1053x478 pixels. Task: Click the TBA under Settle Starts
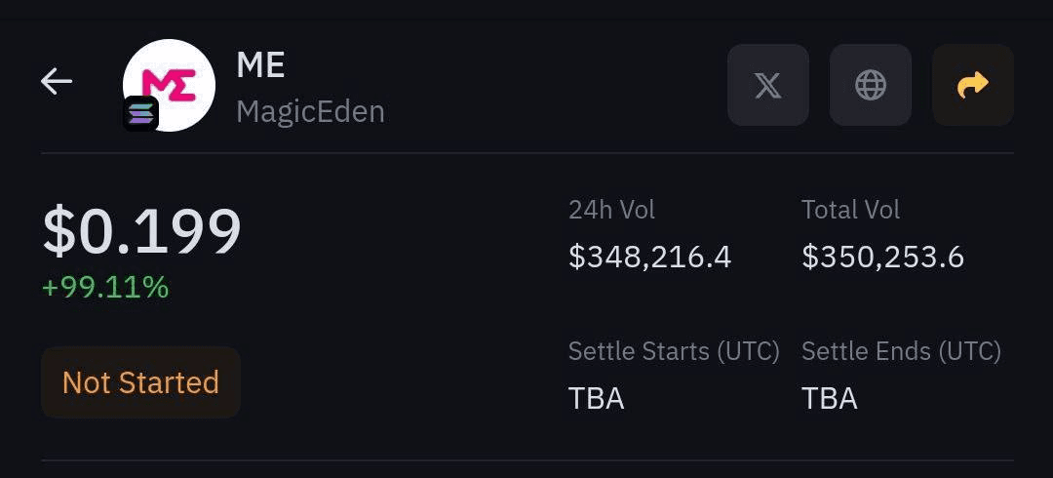click(596, 398)
